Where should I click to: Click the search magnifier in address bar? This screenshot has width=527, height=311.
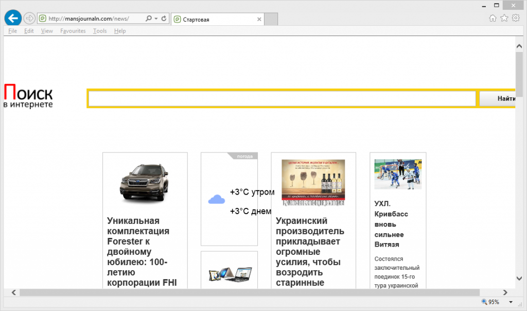tap(149, 19)
